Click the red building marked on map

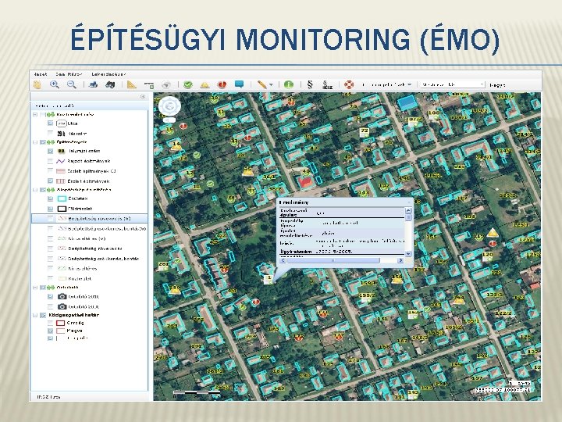pyautogui.click(x=306, y=181)
